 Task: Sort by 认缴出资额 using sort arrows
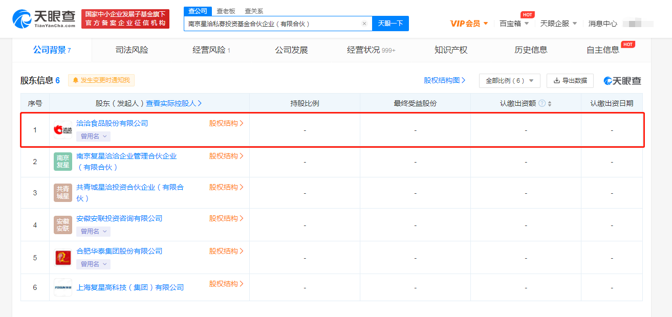pos(550,103)
